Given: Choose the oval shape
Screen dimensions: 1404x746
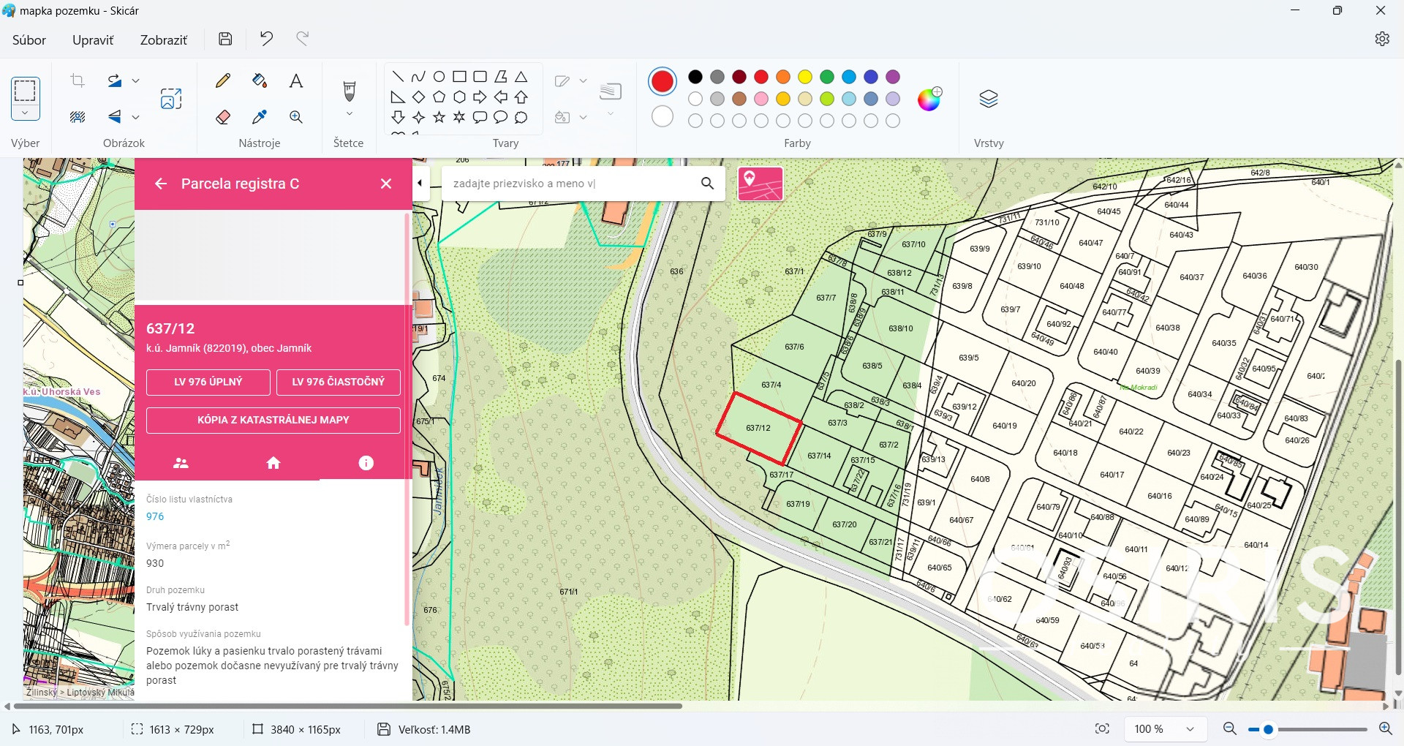Looking at the screenshot, I should [439, 77].
